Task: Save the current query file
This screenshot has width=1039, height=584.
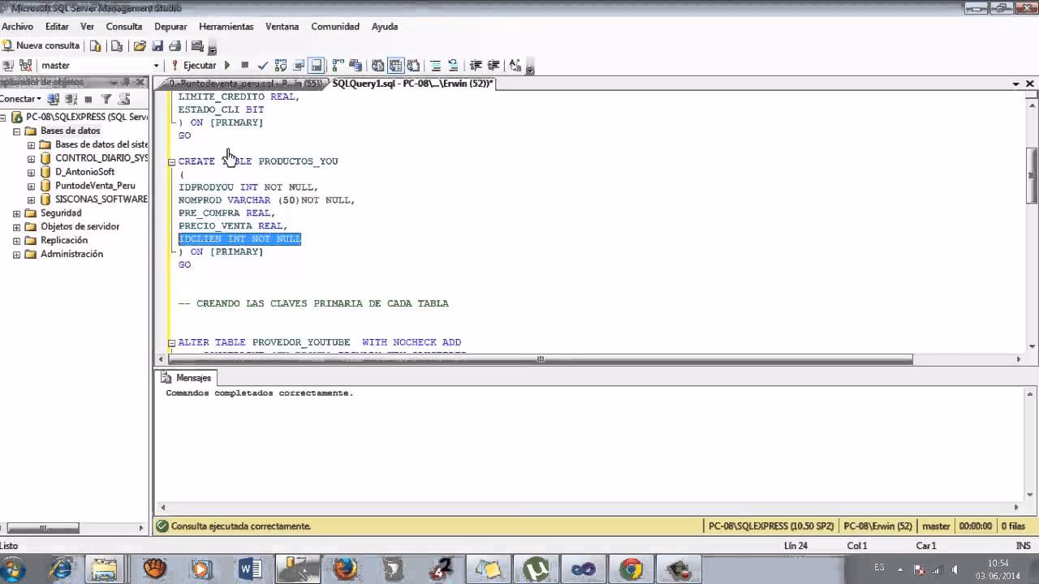Action: coord(157,46)
